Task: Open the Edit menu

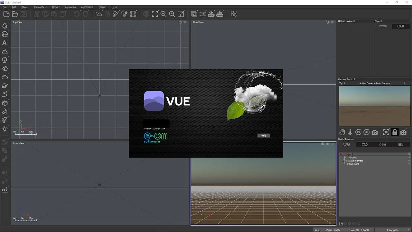Action: [x=14, y=7]
